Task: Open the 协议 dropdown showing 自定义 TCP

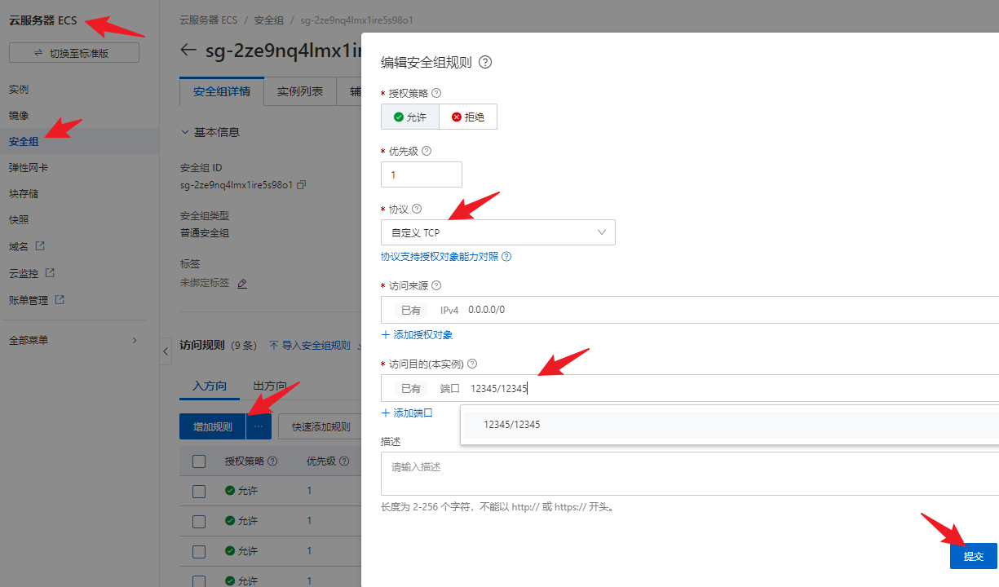Action: pos(497,232)
